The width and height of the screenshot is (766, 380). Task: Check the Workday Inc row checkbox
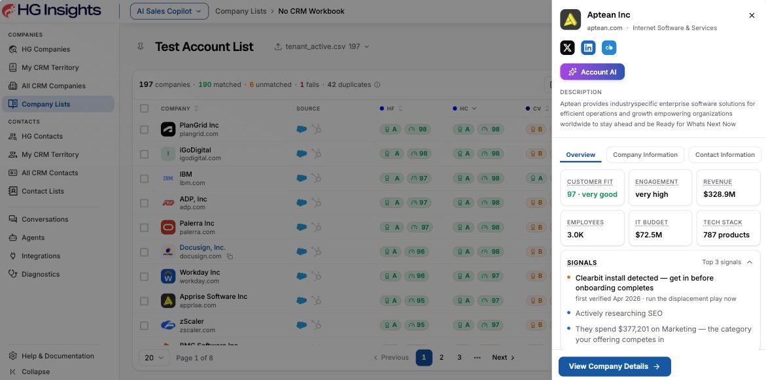tap(144, 277)
